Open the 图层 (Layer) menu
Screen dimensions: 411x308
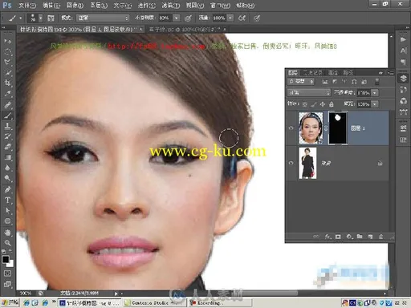point(99,5)
